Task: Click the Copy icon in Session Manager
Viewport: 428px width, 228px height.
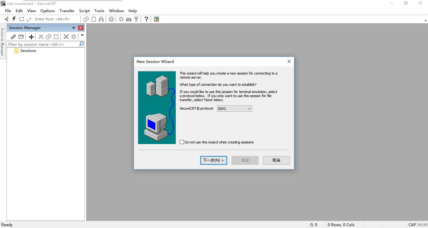Action: click(49, 37)
